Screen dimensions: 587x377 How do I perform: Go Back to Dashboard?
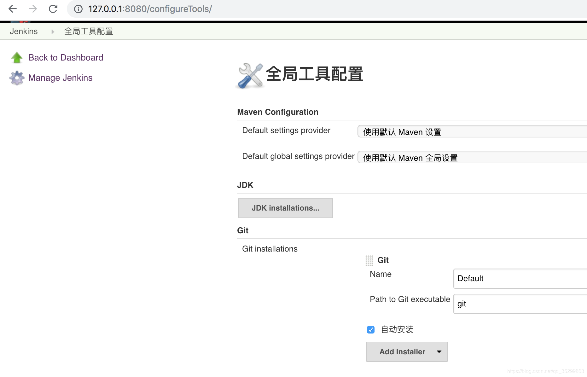pos(66,58)
